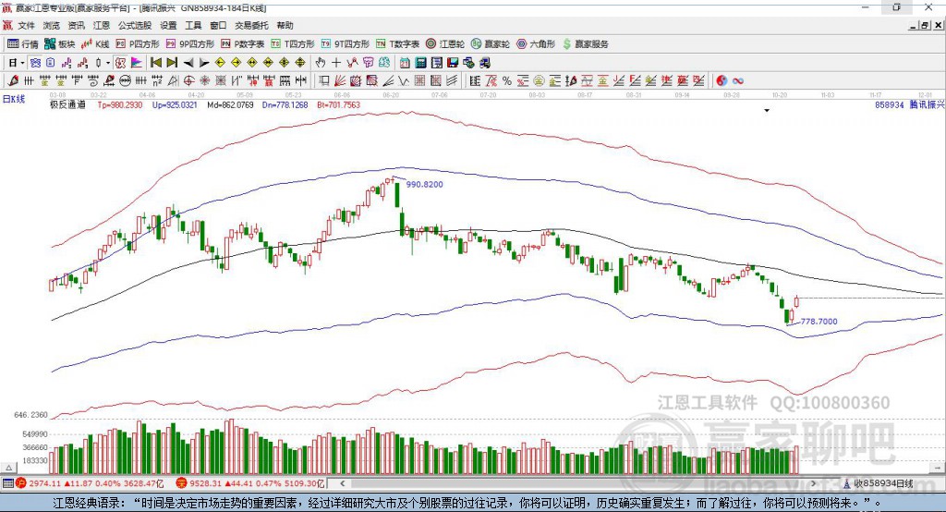
Task: Open the 六角形 hexagon tool
Action: pos(536,44)
